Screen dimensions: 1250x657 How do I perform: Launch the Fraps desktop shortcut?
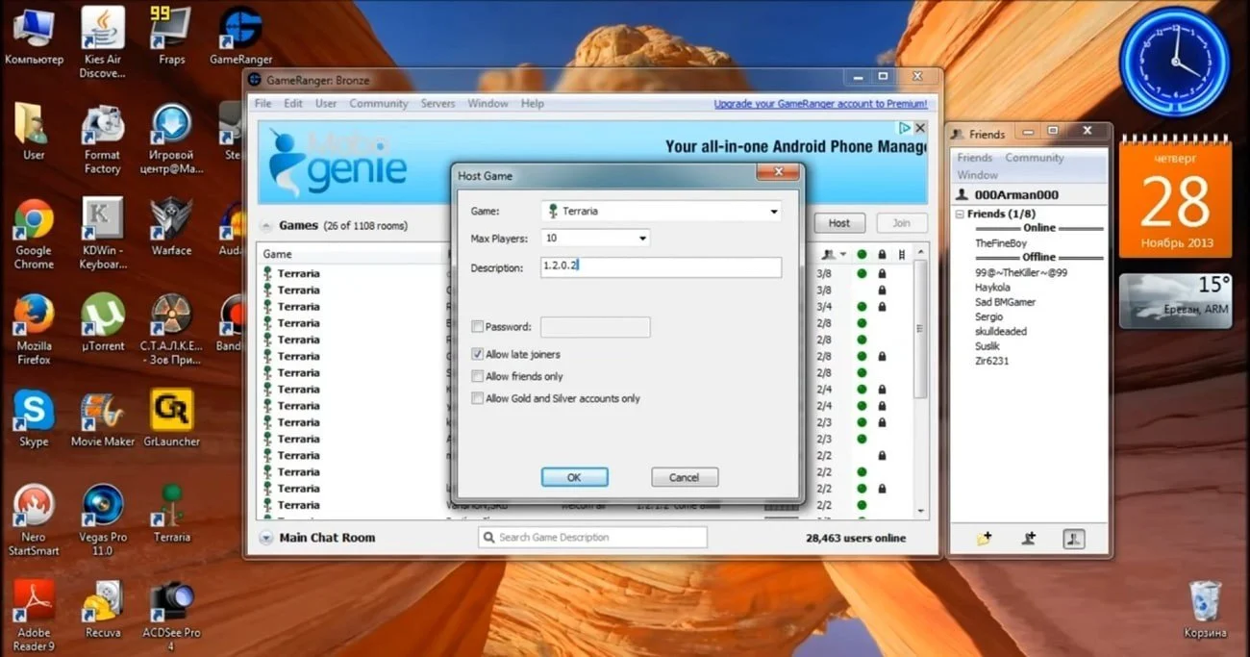pyautogui.click(x=171, y=37)
